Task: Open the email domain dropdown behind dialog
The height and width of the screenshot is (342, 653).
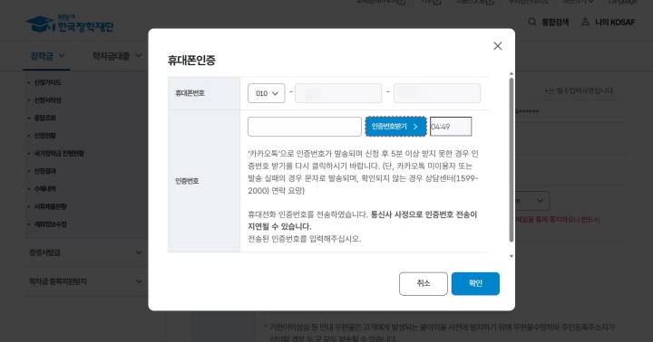Action: click(532, 201)
